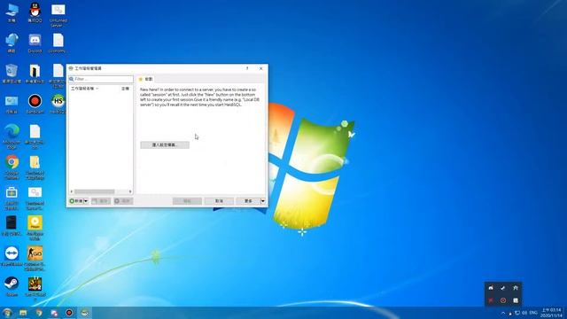
Task: Click the host column header in session list
Action: pyautogui.click(x=125, y=89)
